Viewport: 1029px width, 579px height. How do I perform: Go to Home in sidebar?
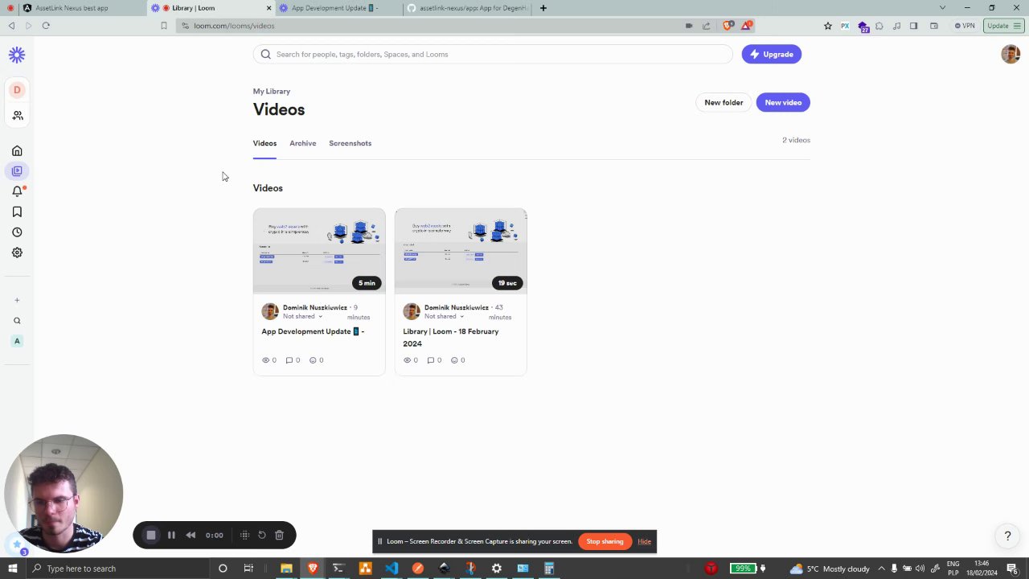(x=17, y=151)
